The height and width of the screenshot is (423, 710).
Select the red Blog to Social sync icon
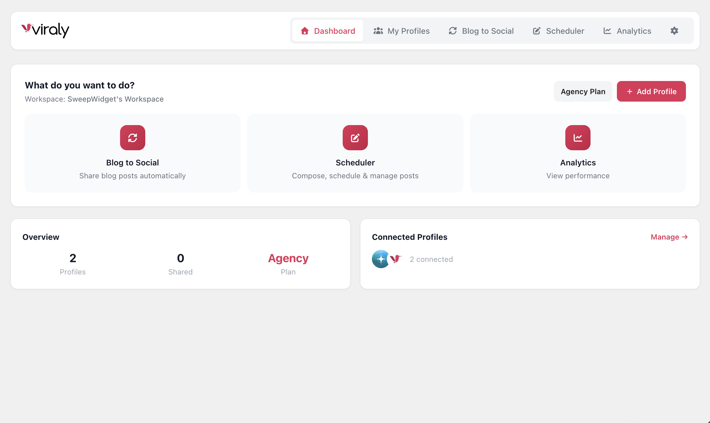pyautogui.click(x=133, y=138)
